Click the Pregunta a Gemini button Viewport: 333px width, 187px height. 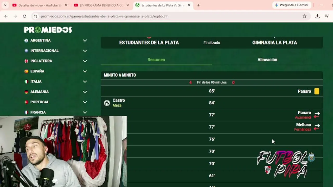coord(291,5)
